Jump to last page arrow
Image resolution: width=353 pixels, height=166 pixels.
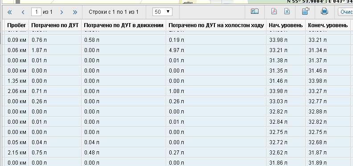click(x=75, y=12)
